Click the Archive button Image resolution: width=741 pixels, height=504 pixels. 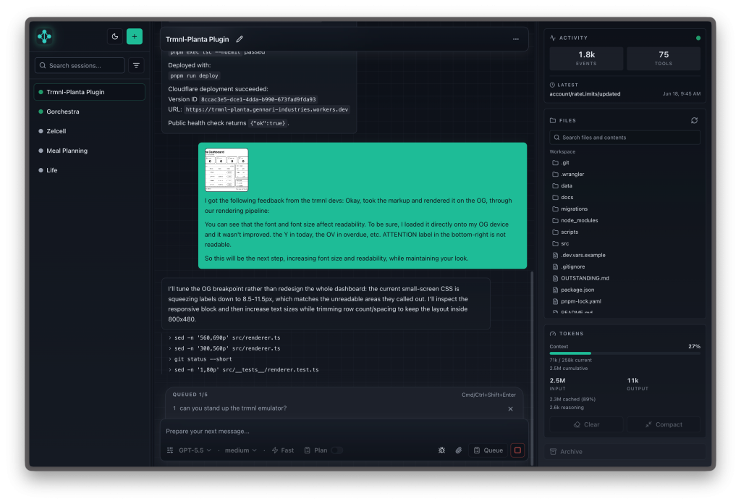coord(624,452)
